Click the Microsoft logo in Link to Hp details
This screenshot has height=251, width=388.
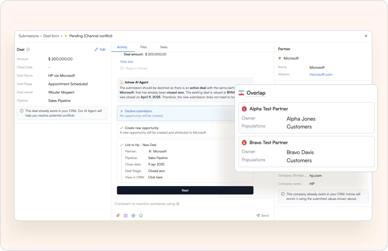pyautogui.click(x=150, y=151)
